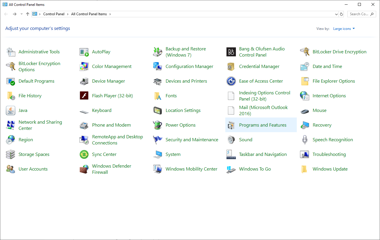Image resolution: width=380 pixels, height=240 pixels.
Task: Open the Device Manager icon
Action: (x=84, y=81)
